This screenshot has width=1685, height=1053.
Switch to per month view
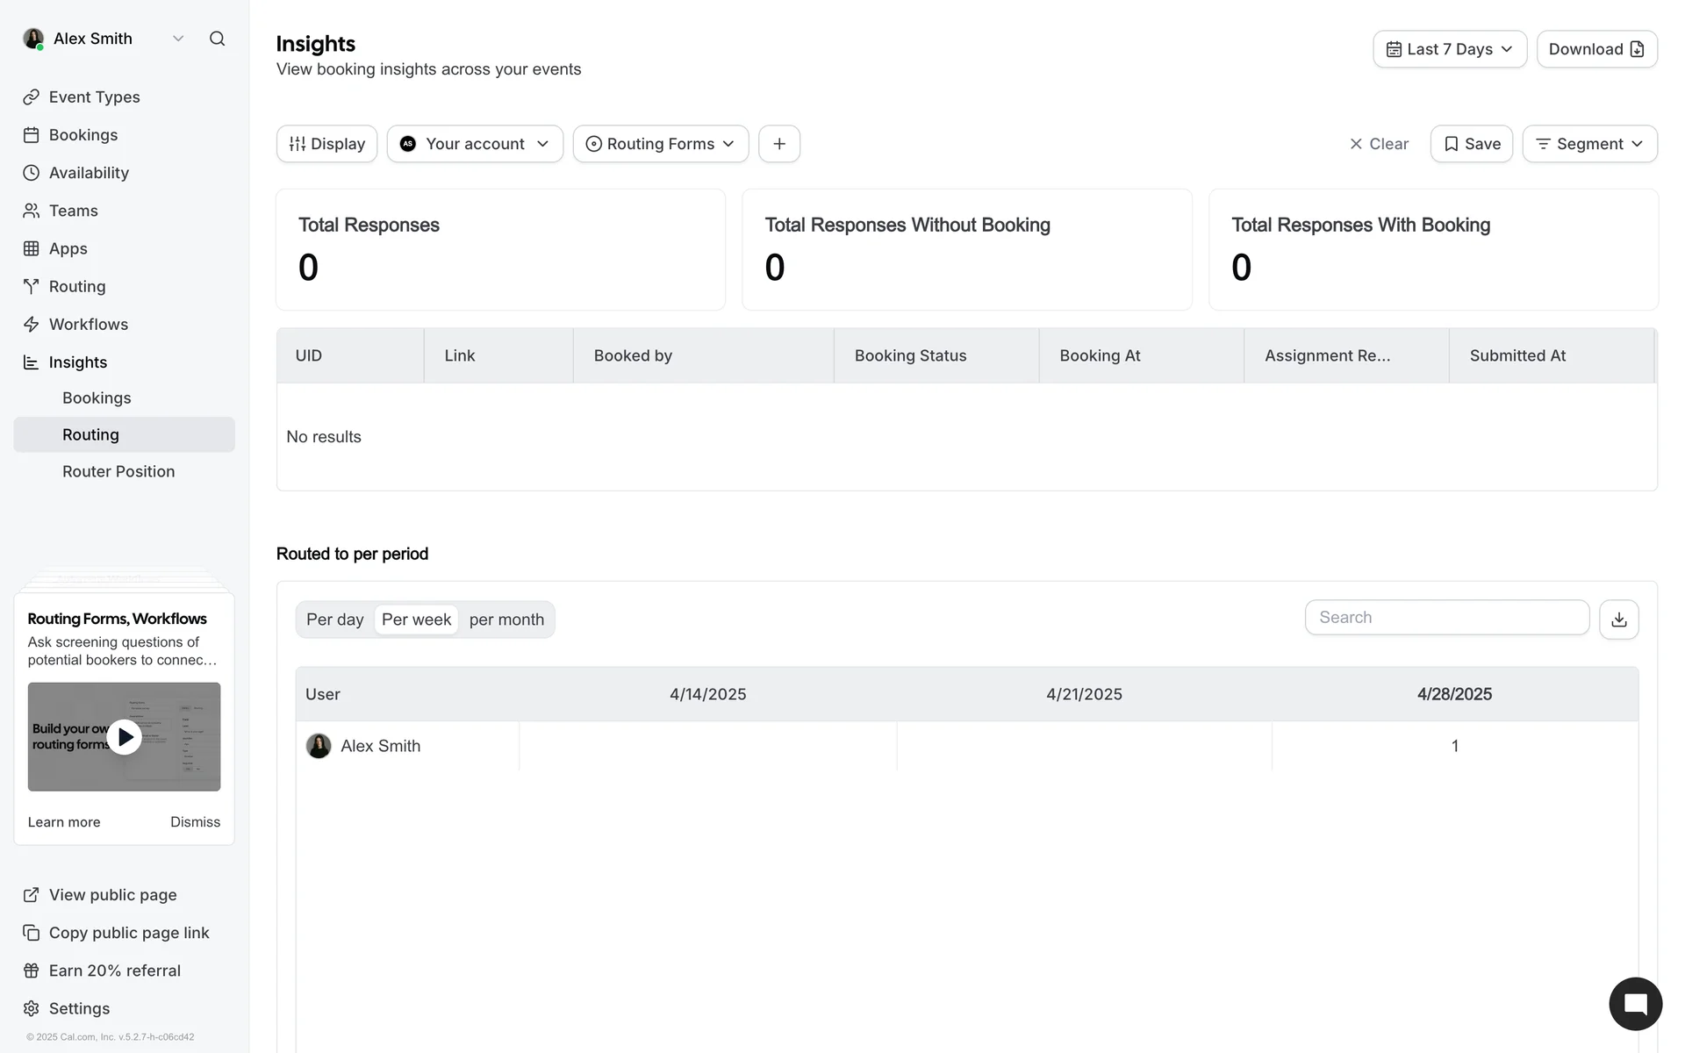pyautogui.click(x=506, y=620)
